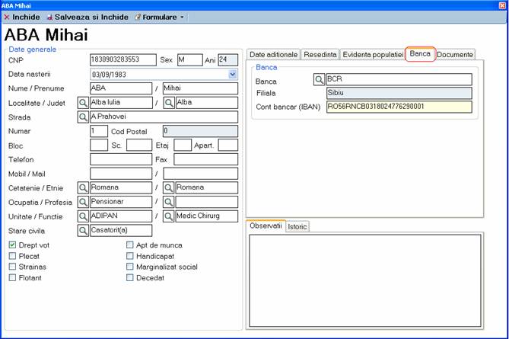Screen dimensions: 509x339
Task: Uncheck the Drept vot checkbox
Action: 12,245
